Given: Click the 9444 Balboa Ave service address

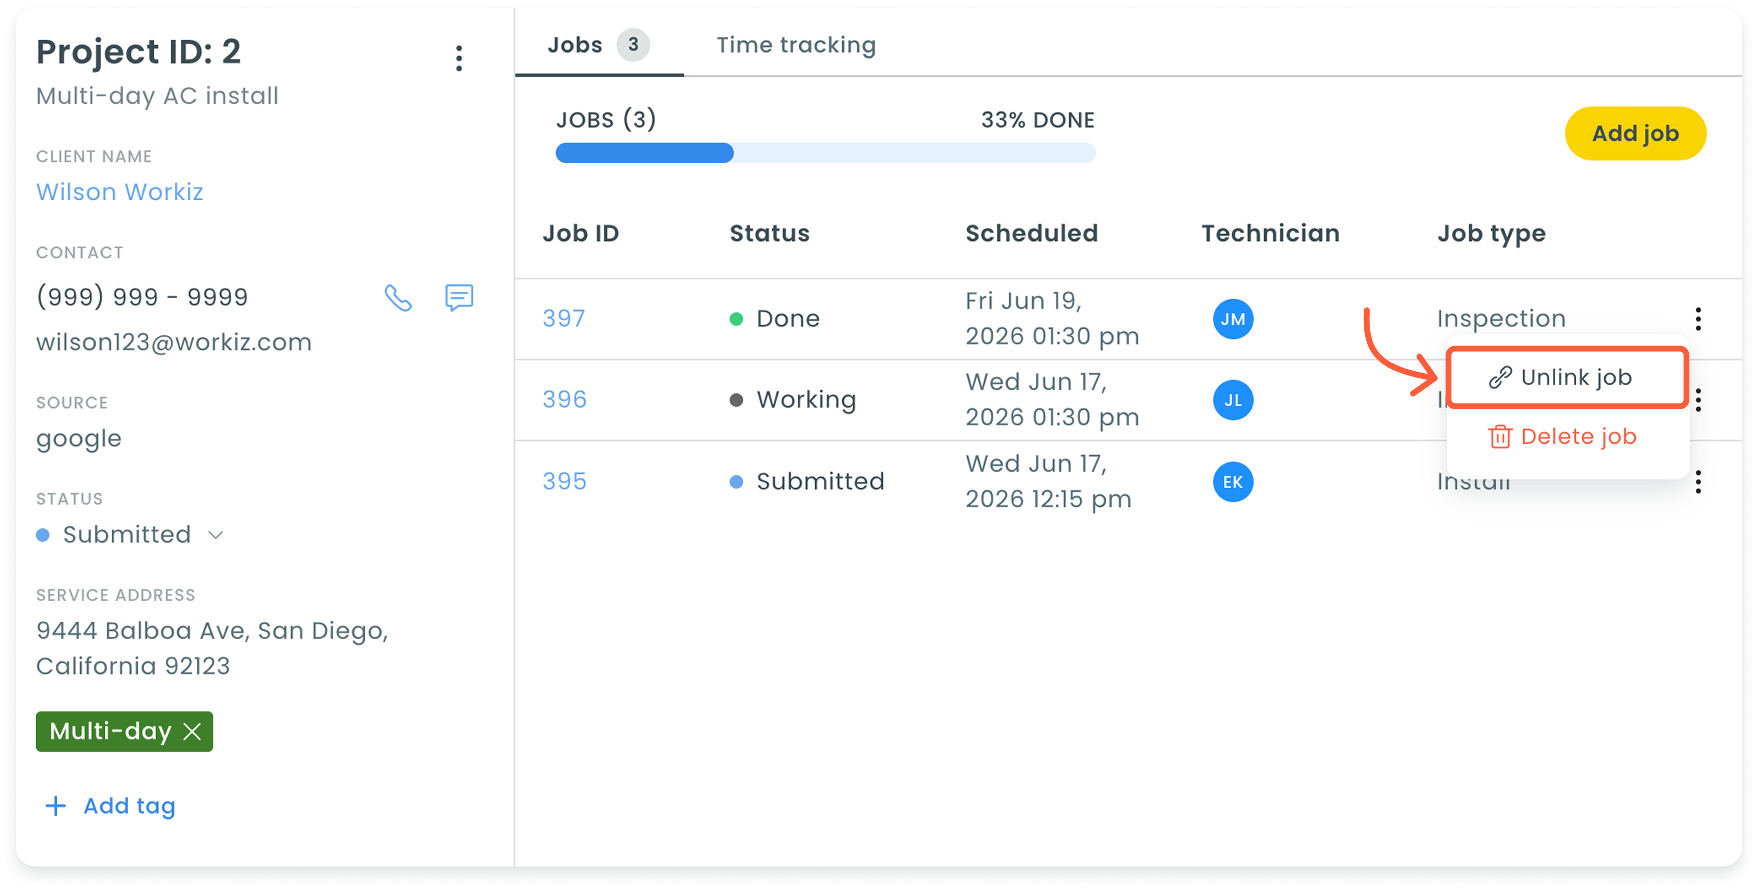Looking at the screenshot, I should point(212,648).
